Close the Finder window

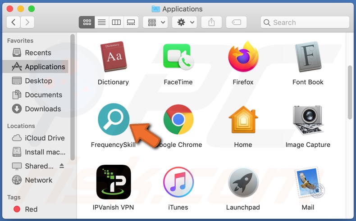pyautogui.click(x=10, y=9)
